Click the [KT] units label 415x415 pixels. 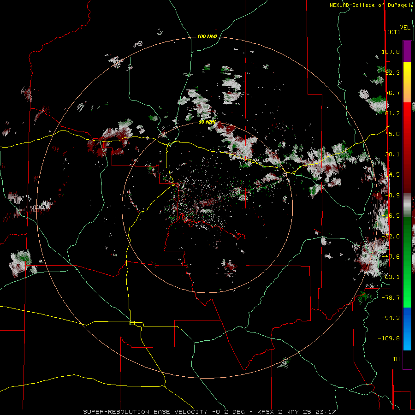(393, 32)
